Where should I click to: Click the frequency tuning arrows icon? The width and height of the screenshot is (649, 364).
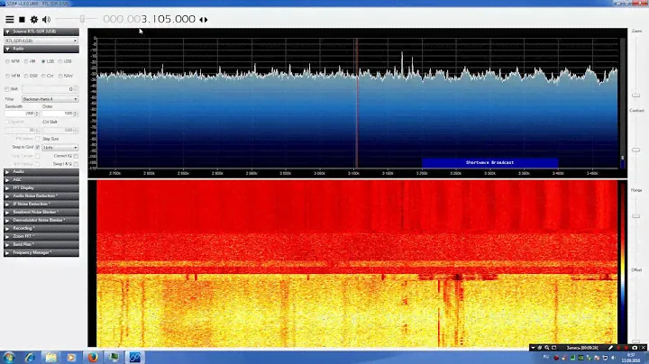pos(203,19)
